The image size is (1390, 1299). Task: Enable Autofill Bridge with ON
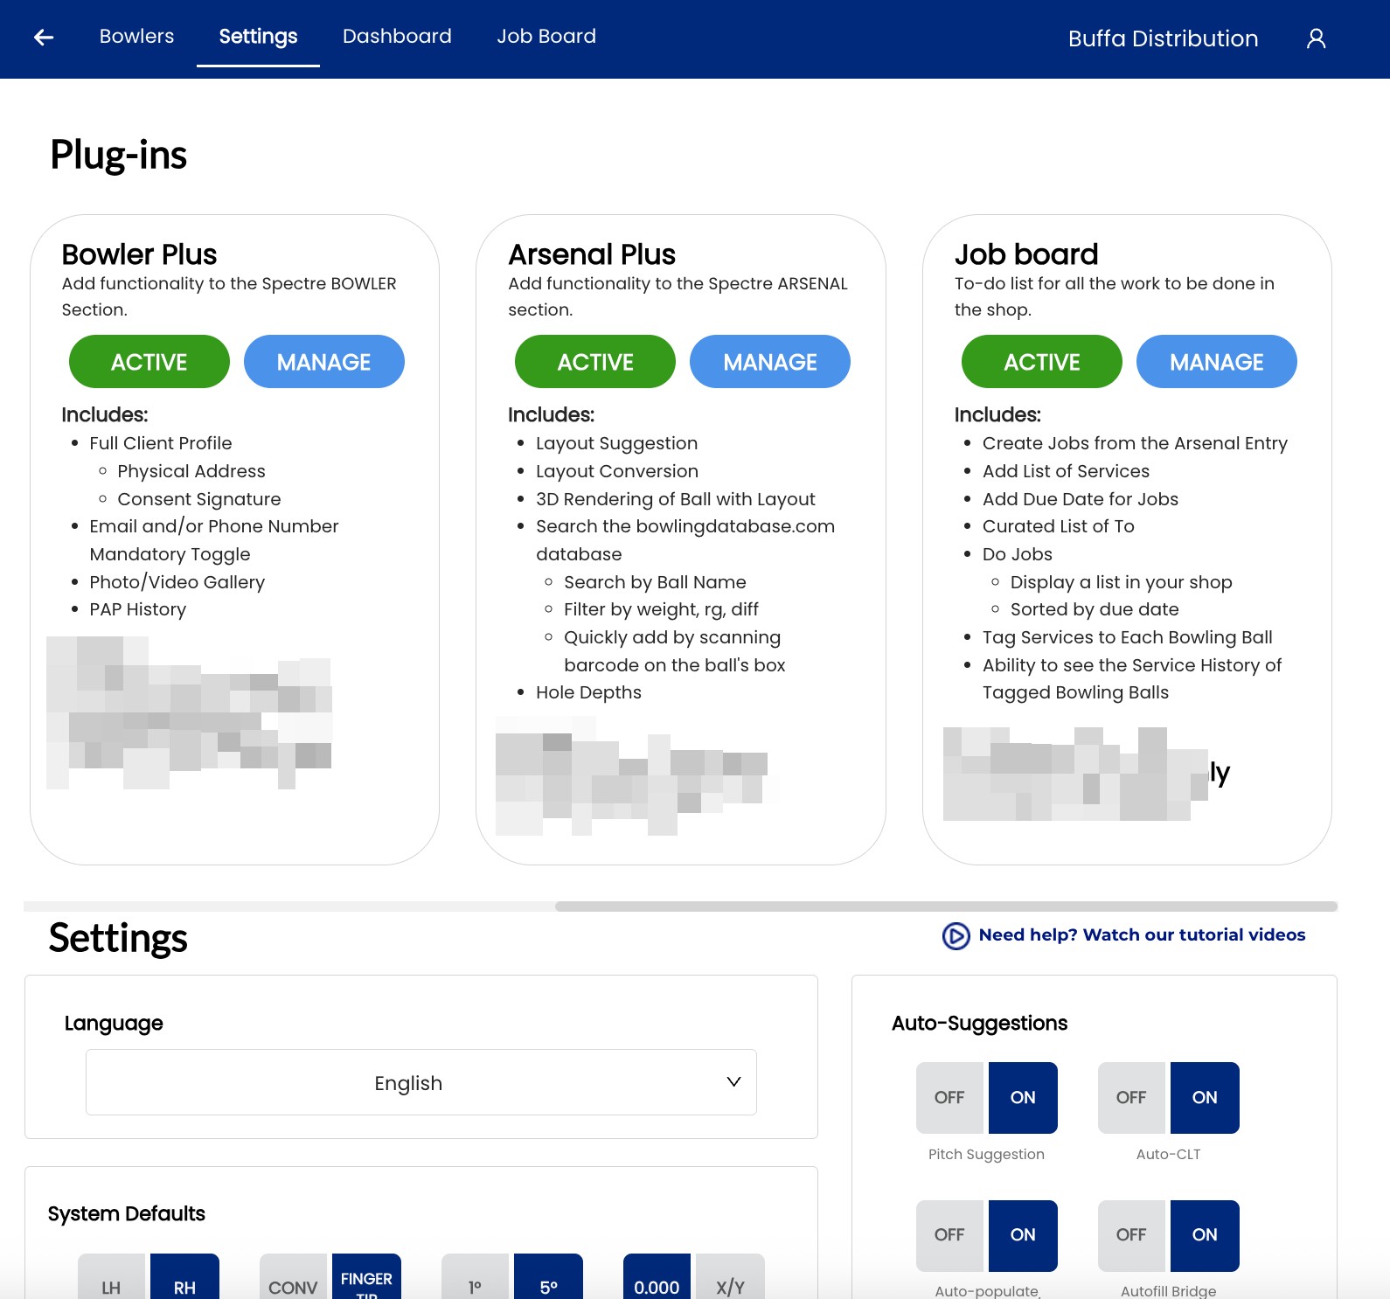[x=1205, y=1235]
